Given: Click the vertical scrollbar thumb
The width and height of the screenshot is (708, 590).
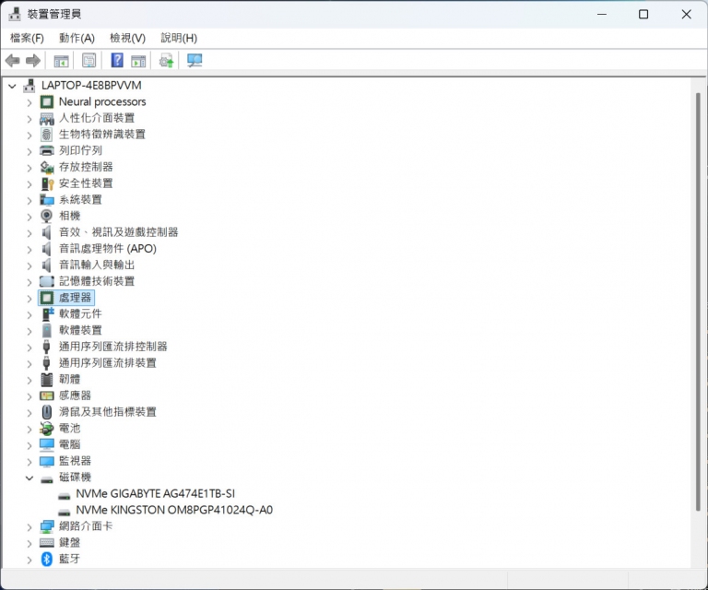Looking at the screenshot, I should [x=698, y=301].
